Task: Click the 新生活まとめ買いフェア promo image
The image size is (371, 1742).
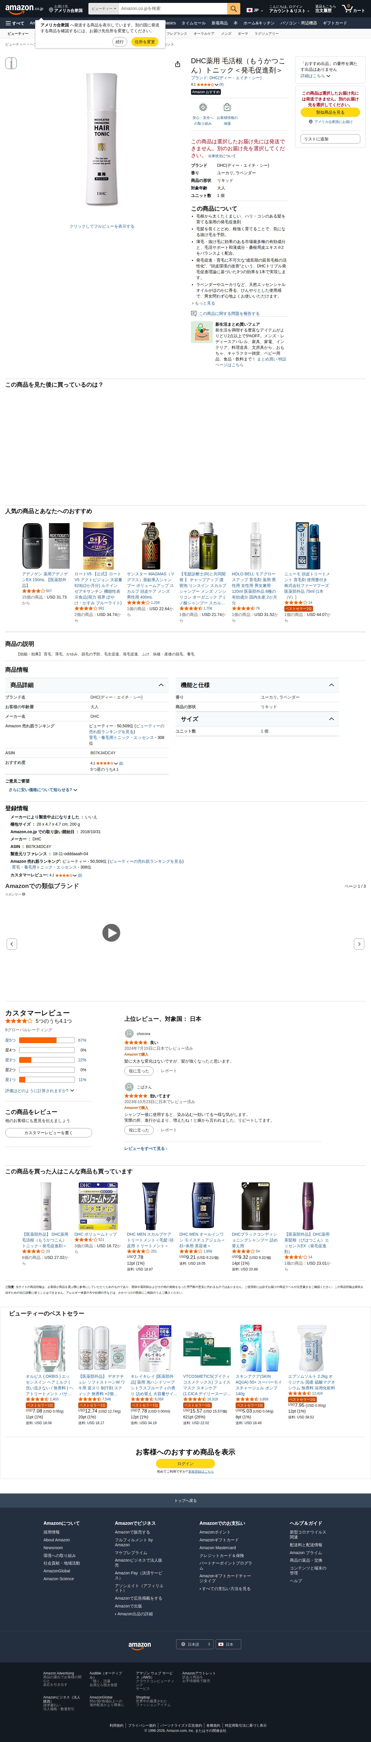Action: (x=201, y=332)
